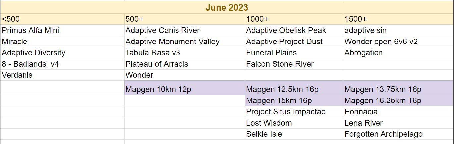Image resolution: width=454 pixels, height=144 pixels.
Task: Select the 500+ column header cell
Action: click(184, 19)
